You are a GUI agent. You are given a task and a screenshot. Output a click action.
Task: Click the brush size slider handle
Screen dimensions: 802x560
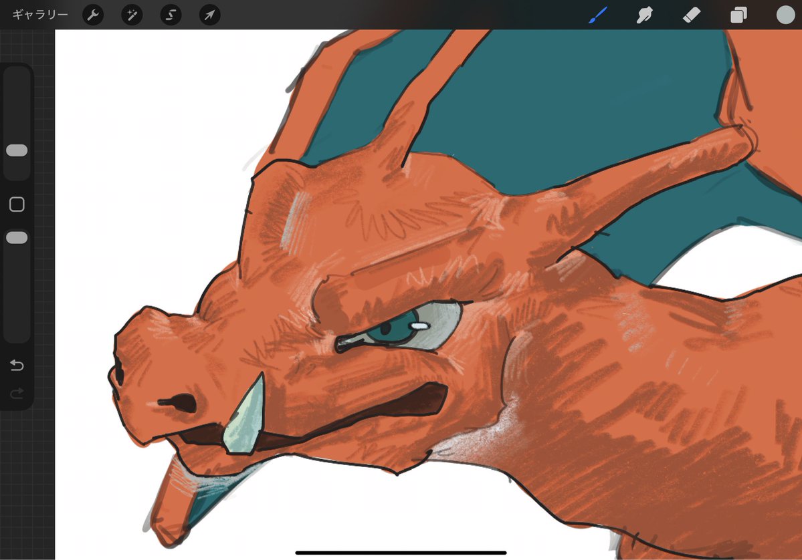(x=17, y=150)
